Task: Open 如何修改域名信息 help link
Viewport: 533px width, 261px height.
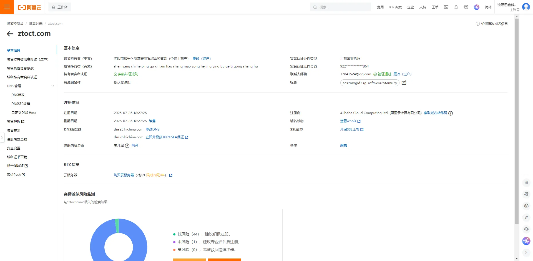Action: tap(492, 24)
